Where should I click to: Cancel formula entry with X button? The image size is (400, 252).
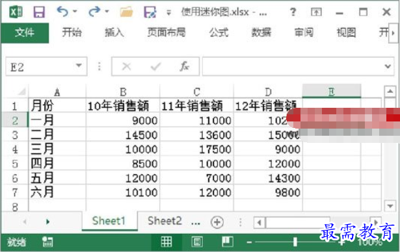127,67
